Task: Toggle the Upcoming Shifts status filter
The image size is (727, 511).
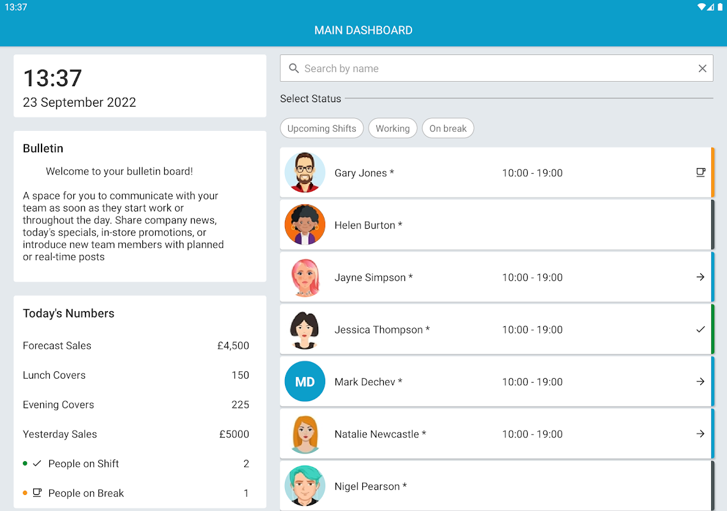Action: click(322, 128)
